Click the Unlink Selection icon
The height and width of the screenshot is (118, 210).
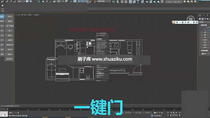coord(11,1)
